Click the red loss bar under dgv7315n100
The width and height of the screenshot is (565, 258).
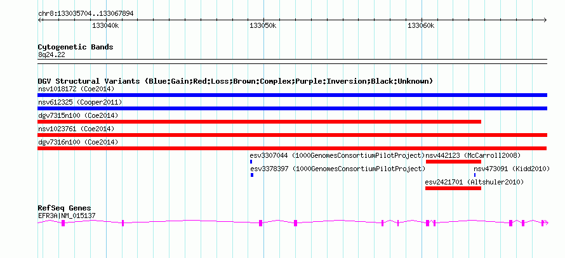tap(260, 122)
